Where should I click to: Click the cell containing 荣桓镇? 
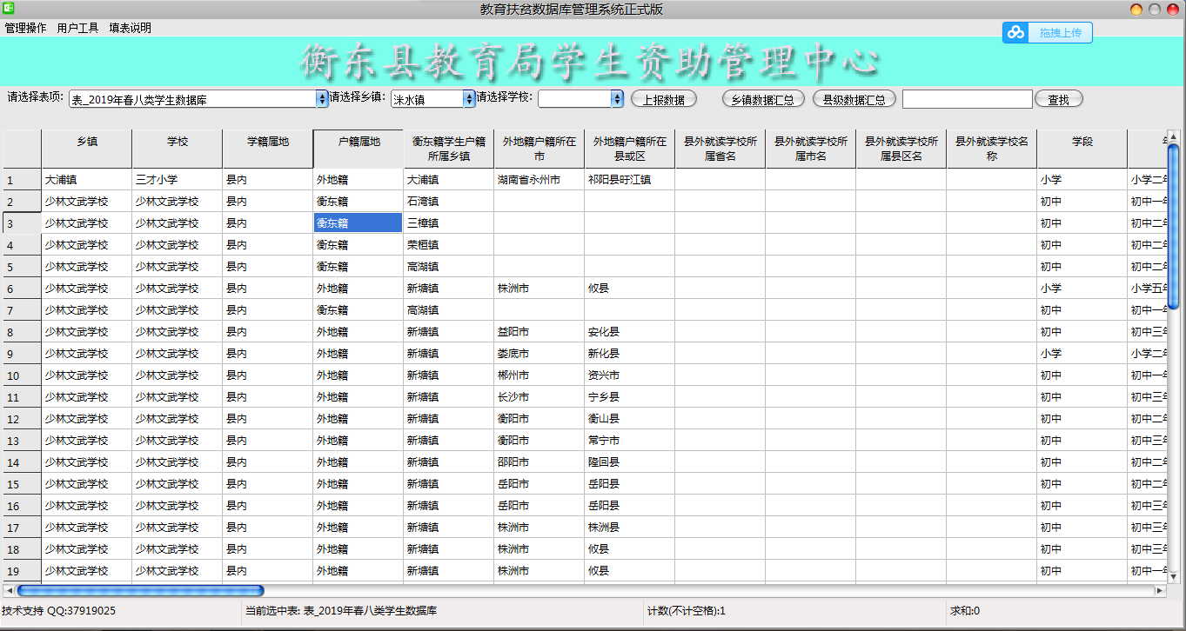[449, 245]
